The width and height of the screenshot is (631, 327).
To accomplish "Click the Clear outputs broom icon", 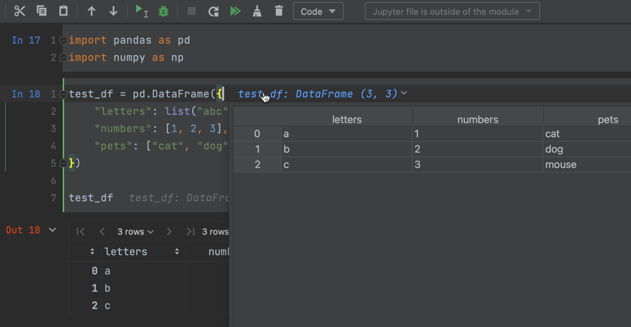I will [x=257, y=11].
